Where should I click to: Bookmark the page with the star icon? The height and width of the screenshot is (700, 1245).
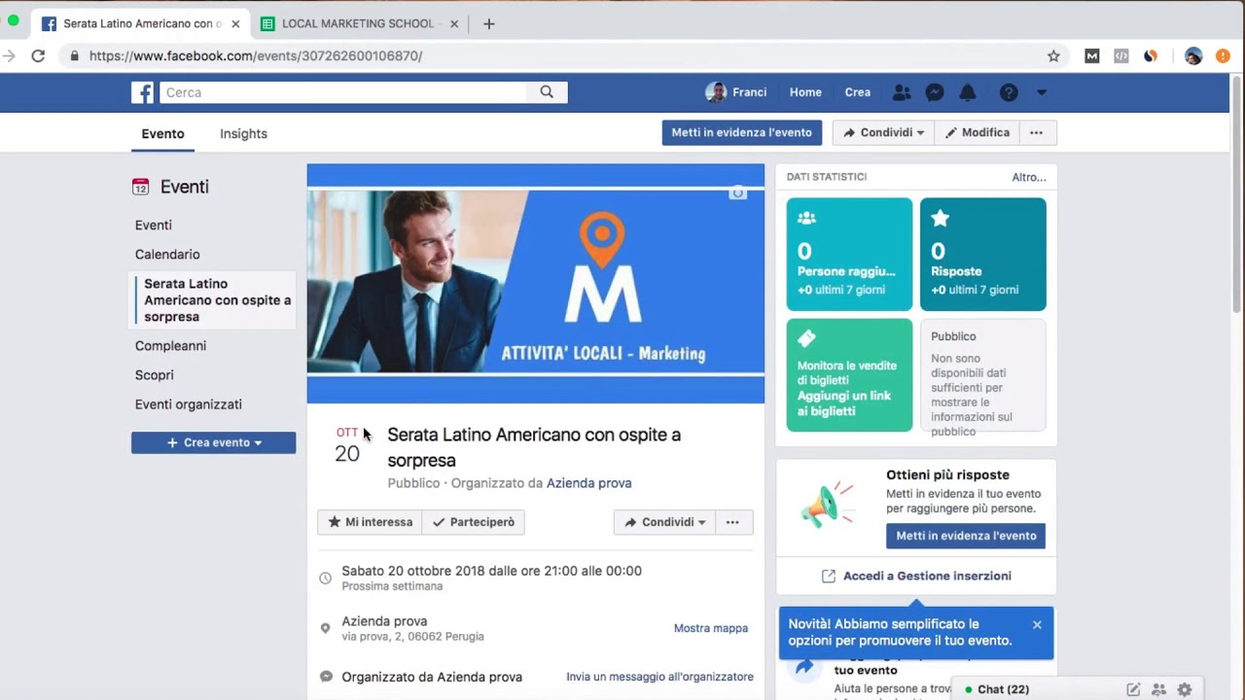[1053, 55]
